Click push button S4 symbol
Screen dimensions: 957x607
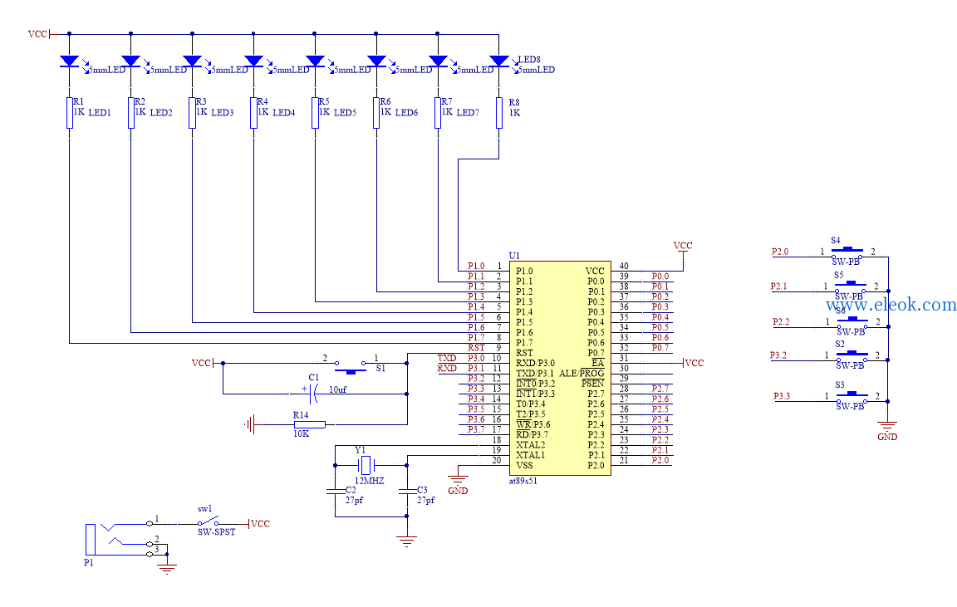pos(847,252)
